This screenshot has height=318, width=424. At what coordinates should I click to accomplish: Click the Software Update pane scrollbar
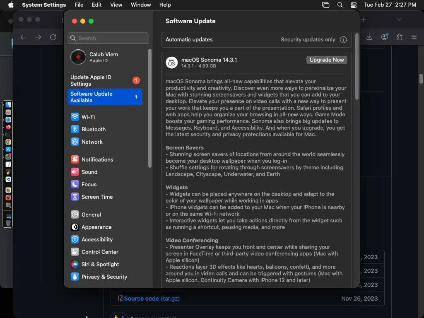coord(357,67)
